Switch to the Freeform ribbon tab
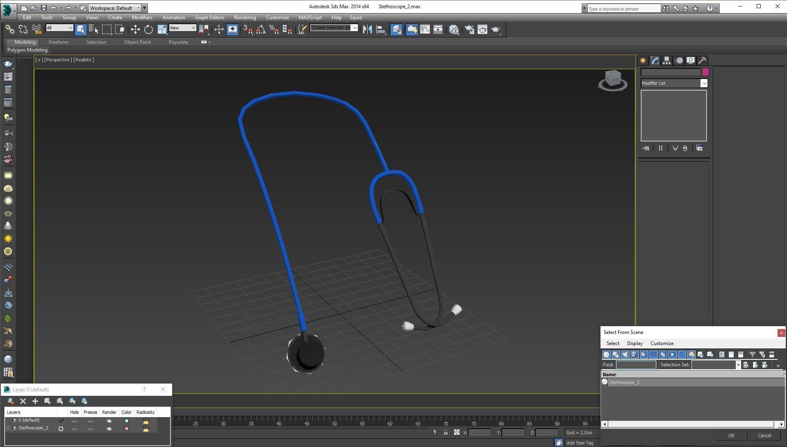The width and height of the screenshot is (787, 447). (x=58, y=42)
